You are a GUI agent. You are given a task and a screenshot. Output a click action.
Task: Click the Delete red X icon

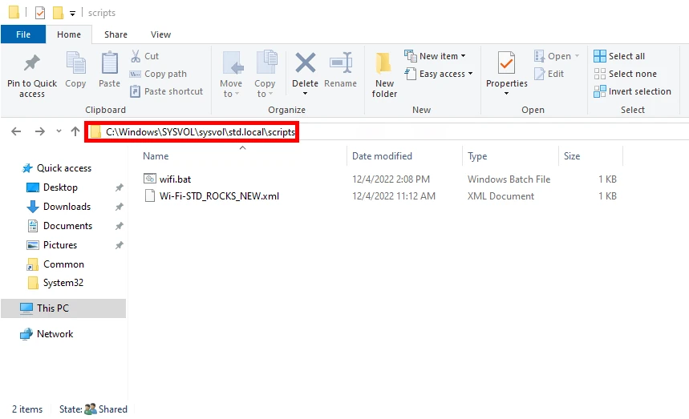pyautogui.click(x=305, y=62)
